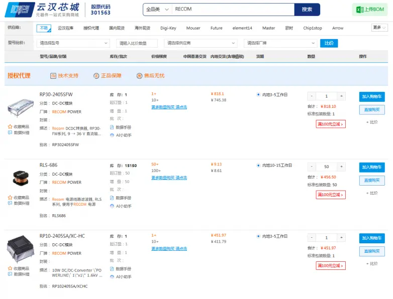Click the 请输入比价数量 input field
The image size is (393, 299).
pyautogui.click(x=137, y=43)
